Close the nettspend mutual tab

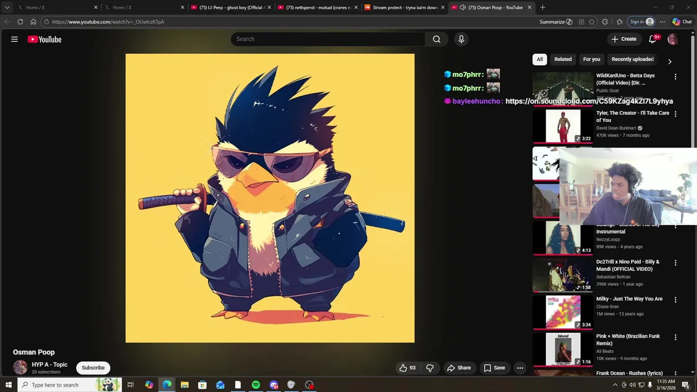(x=356, y=8)
